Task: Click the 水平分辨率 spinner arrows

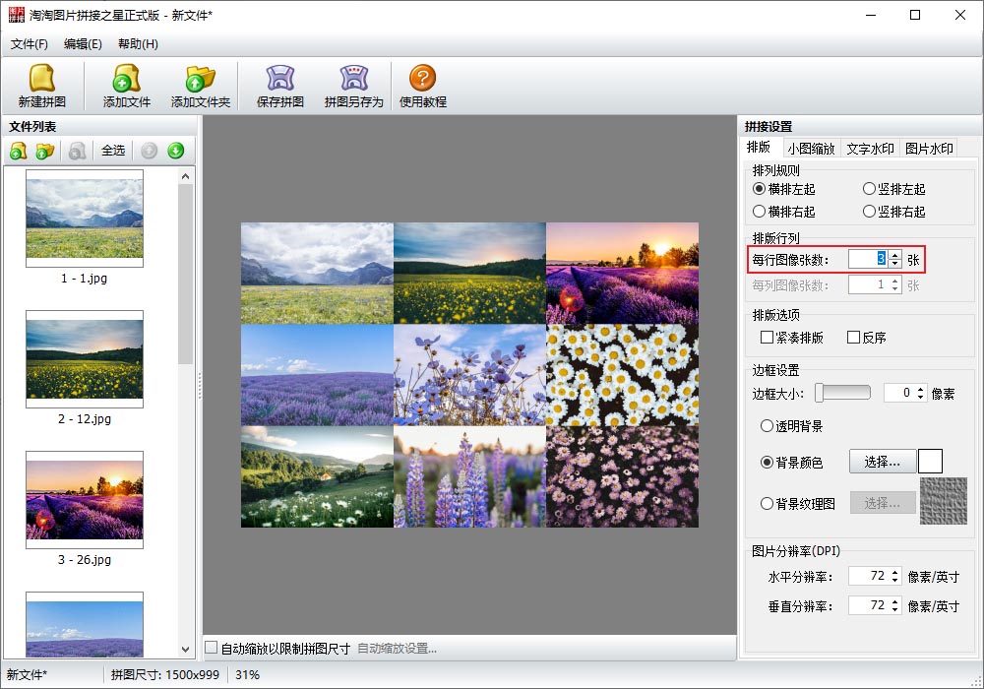Action: pos(894,576)
